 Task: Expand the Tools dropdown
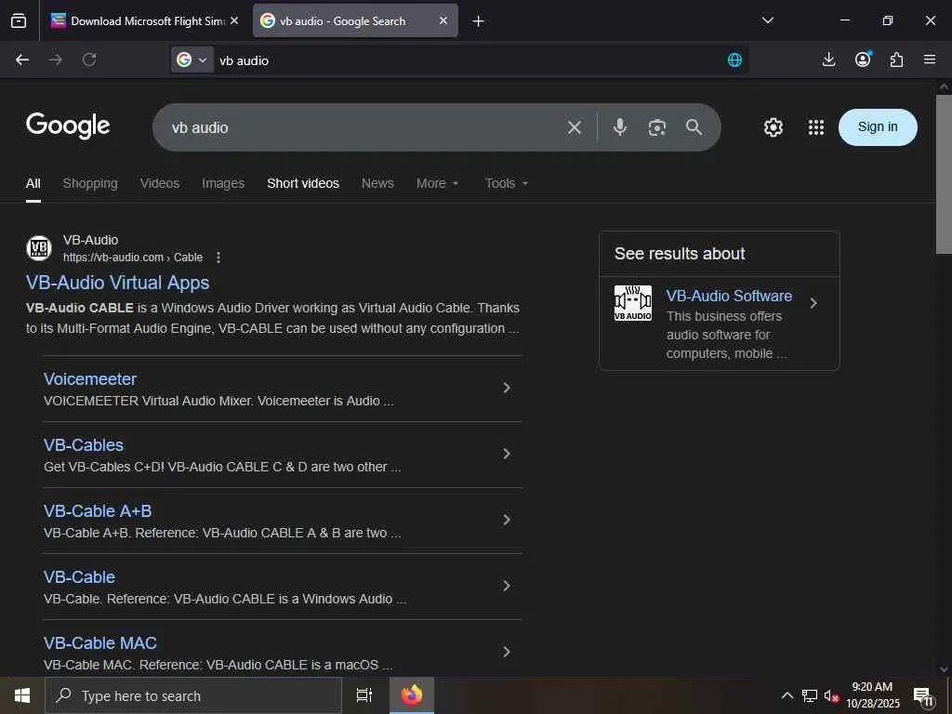[507, 183]
